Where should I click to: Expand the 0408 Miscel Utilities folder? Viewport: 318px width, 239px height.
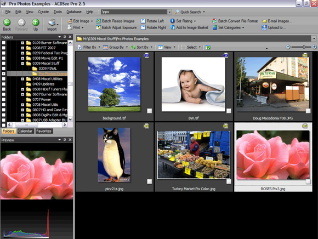point(22,79)
